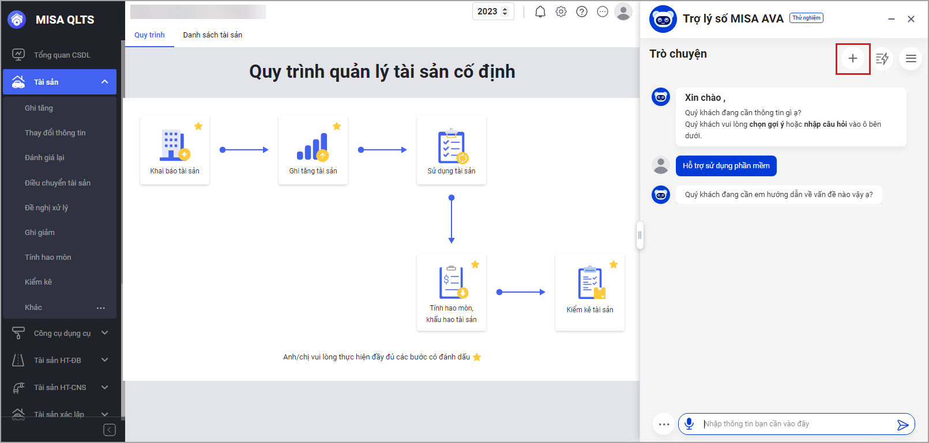Click the Trò chuyện heading
Image resolution: width=929 pixels, height=443 pixels.
(678, 54)
